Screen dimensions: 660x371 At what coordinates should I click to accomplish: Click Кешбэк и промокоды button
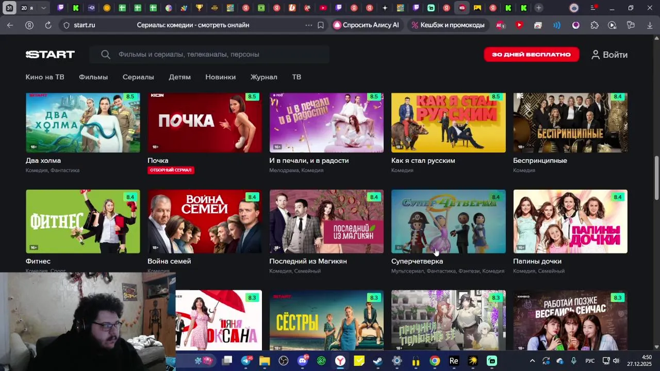pyautogui.click(x=448, y=25)
